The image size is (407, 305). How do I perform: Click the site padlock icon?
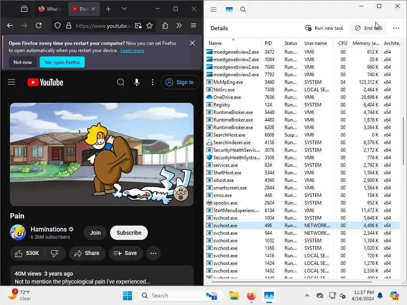68,25
